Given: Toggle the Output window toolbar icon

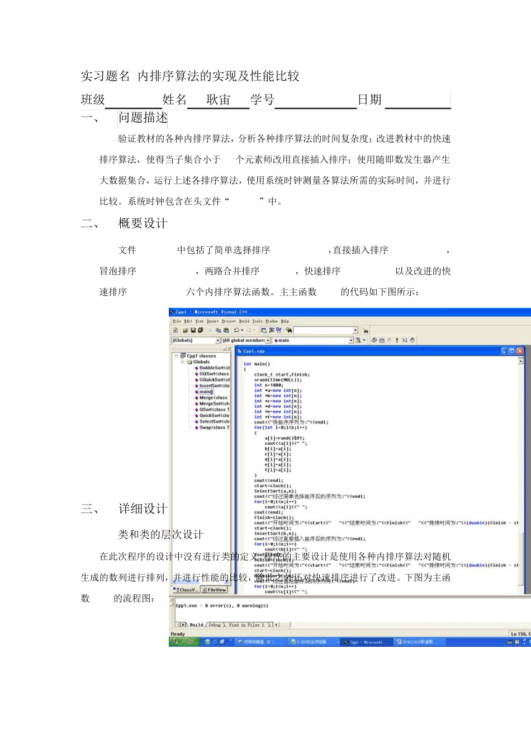Looking at the screenshot, I should (271, 330).
